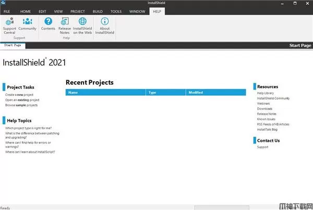This screenshot has height=210, width=313.
Task: Open 'Which project type is right for me?' topic
Action: 28,128
